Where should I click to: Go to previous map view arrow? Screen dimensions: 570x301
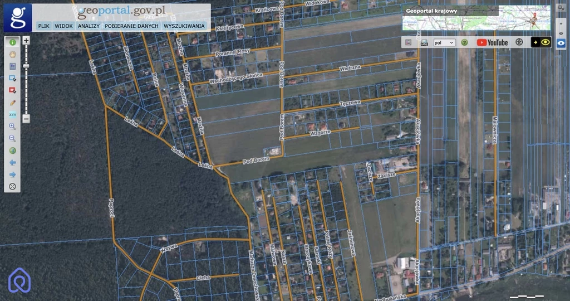12,163
